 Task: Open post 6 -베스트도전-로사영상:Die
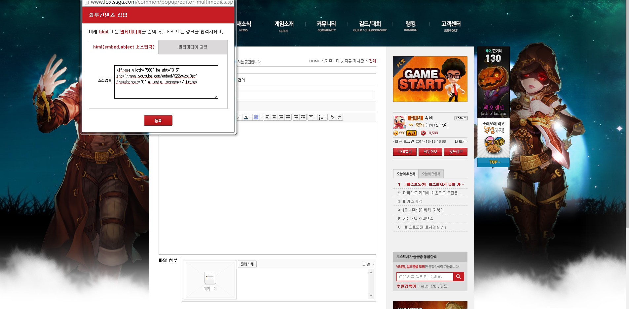(425, 227)
